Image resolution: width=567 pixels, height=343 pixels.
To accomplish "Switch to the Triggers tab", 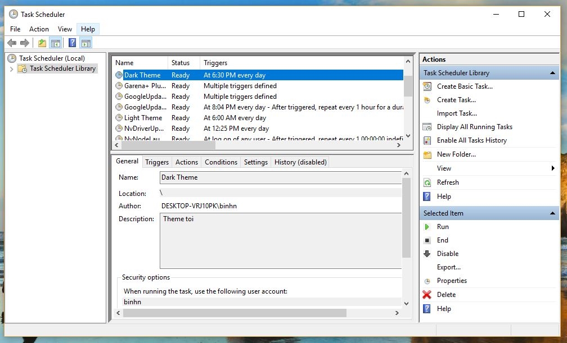I will [157, 162].
